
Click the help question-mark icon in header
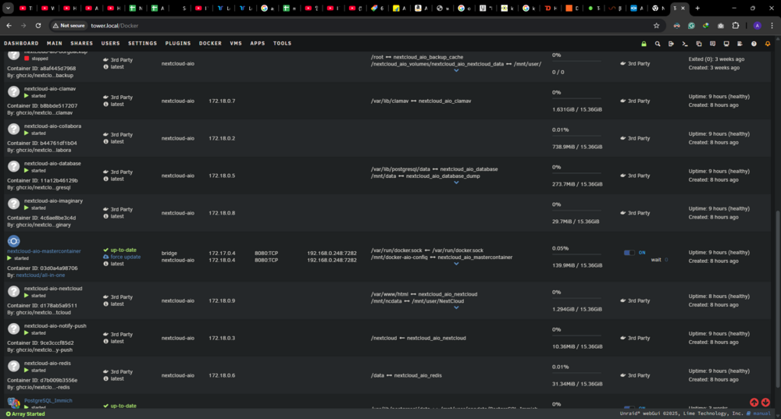coord(754,44)
